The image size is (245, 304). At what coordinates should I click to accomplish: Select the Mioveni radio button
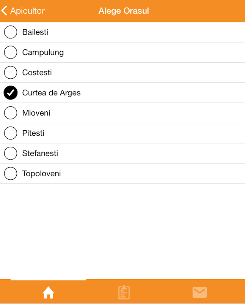pyautogui.click(x=11, y=113)
